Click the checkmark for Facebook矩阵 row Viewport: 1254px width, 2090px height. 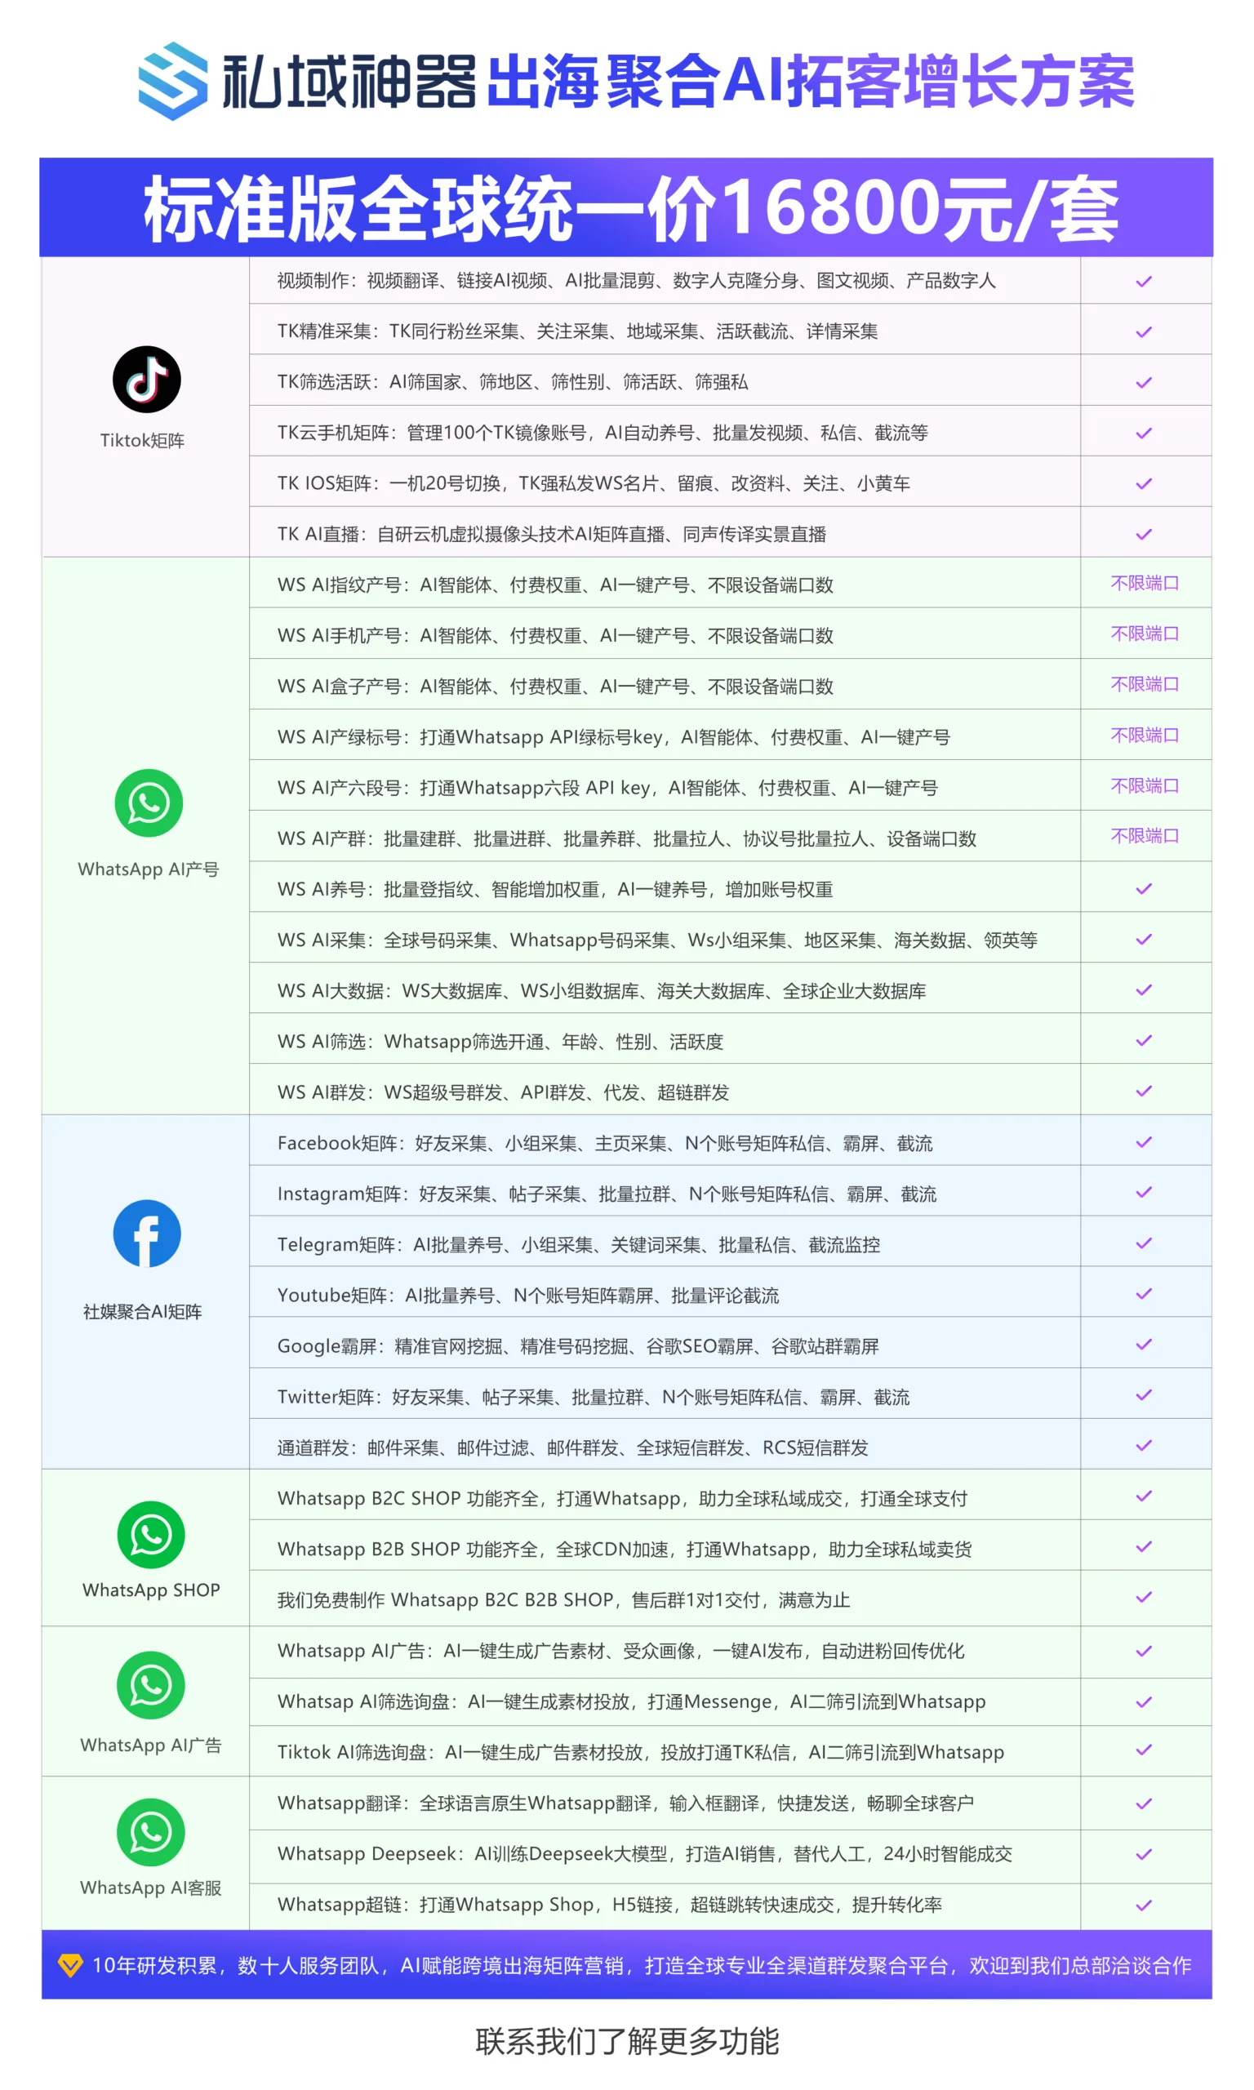point(1143,1142)
